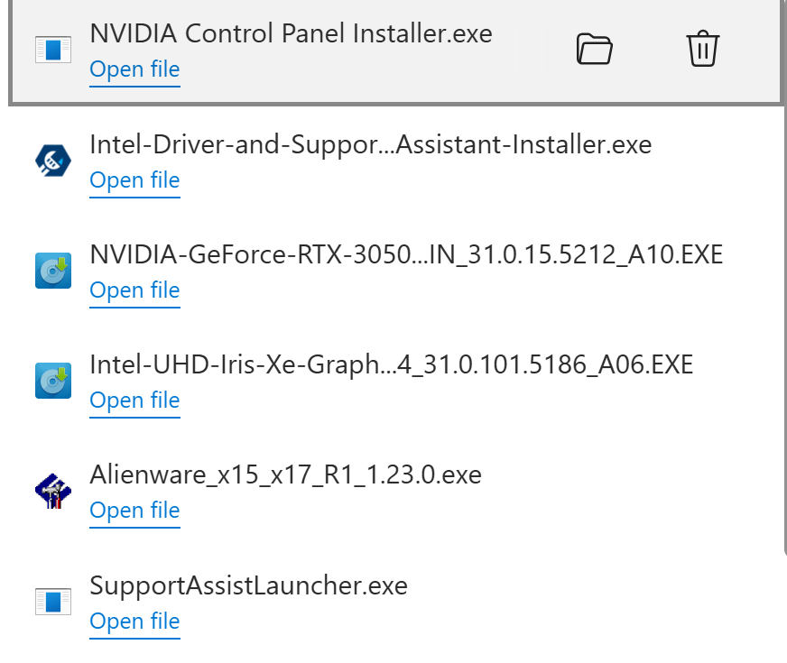Click the show in folder icon

point(594,49)
